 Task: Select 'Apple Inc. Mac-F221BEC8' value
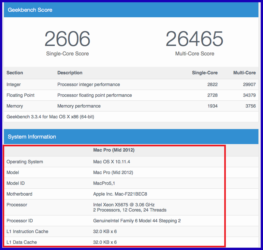[120, 194]
